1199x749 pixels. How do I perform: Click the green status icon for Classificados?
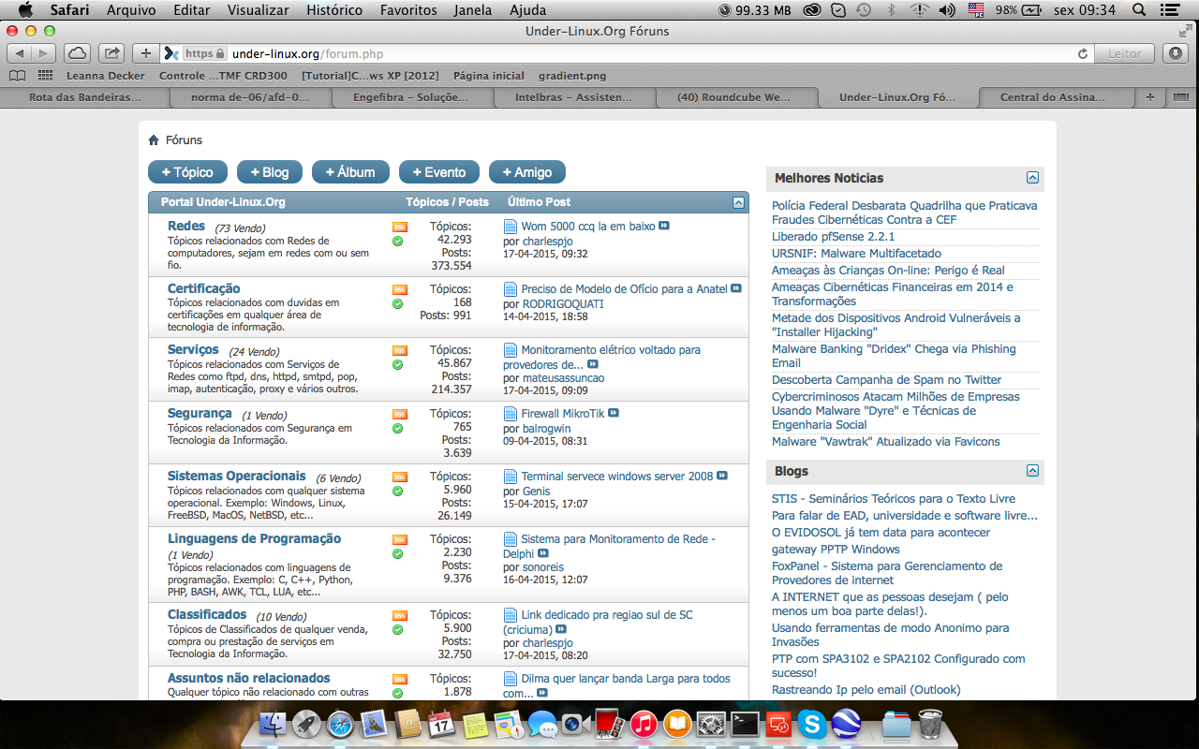click(398, 629)
